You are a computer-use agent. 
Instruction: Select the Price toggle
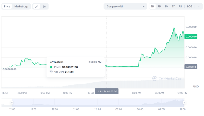point(7,6)
